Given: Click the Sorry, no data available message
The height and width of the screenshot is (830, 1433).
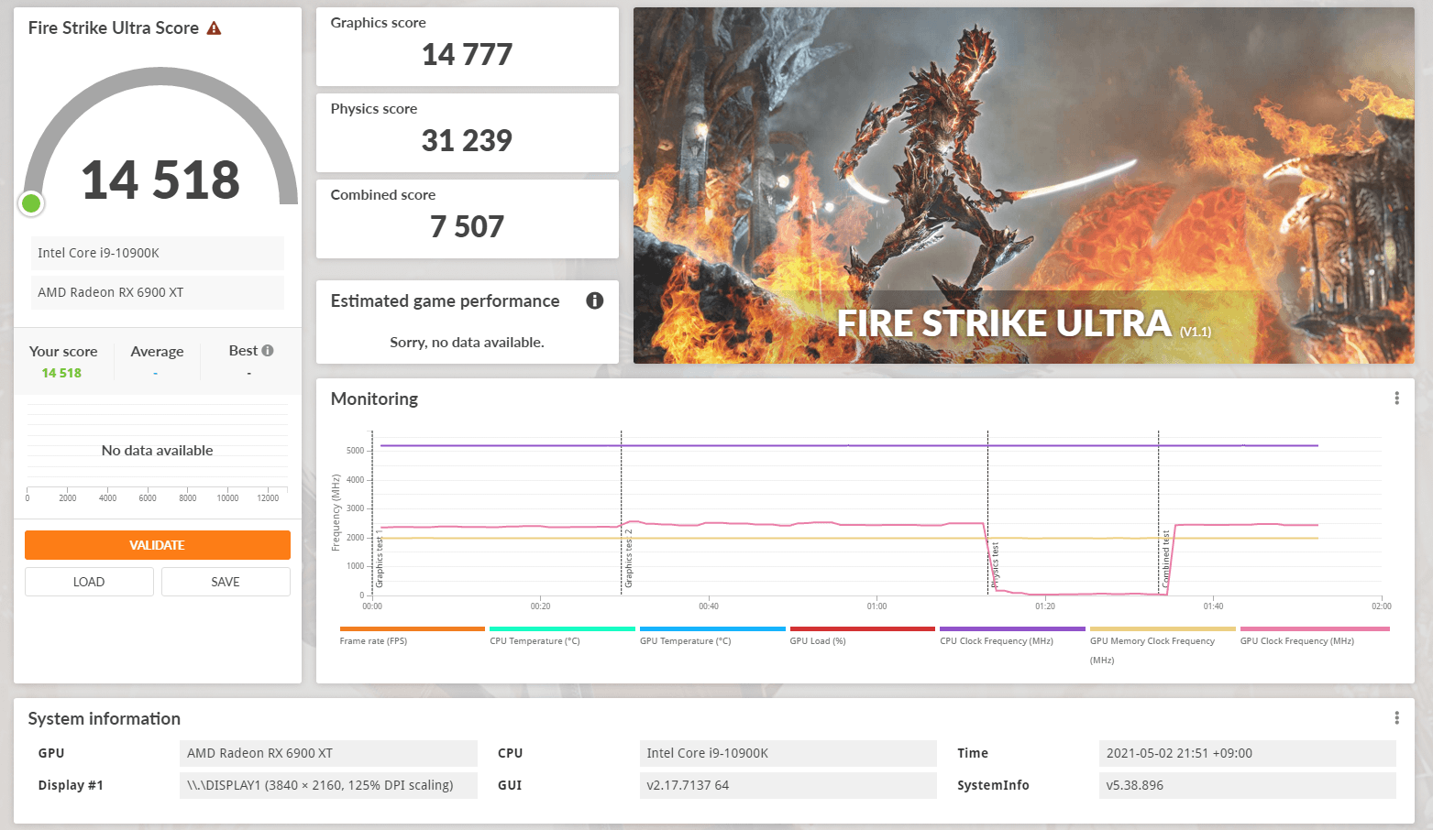Looking at the screenshot, I should pyautogui.click(x=467, y=343).
